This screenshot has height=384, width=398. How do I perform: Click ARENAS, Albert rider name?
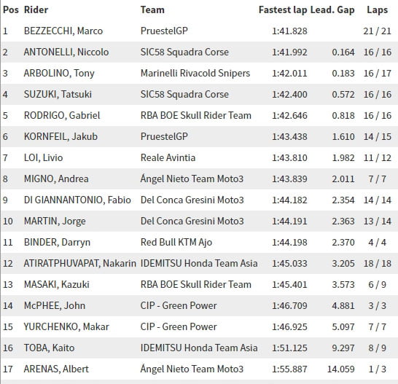coord(56,369)
